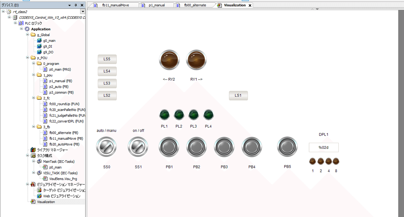Open the device tree dropdown arrow
Viewport: 404px width, 217px height.
[83, 12]
